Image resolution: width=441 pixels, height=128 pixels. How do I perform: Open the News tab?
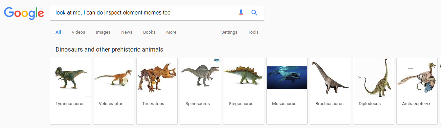(x=127, y=32)
